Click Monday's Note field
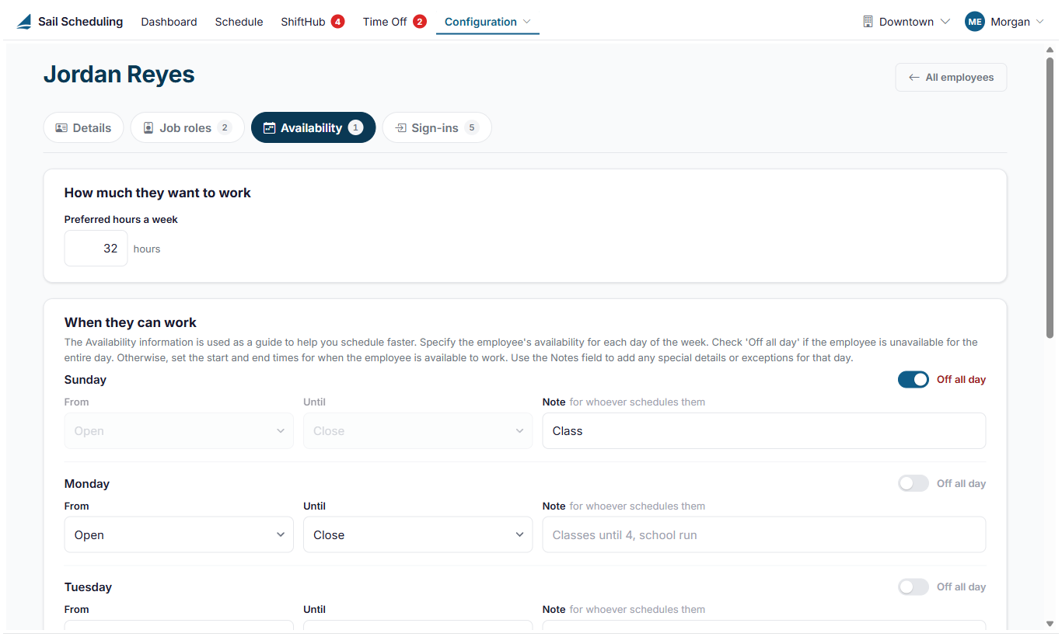The width and height of the screenshot is (1062, 637). click(763, 534)
